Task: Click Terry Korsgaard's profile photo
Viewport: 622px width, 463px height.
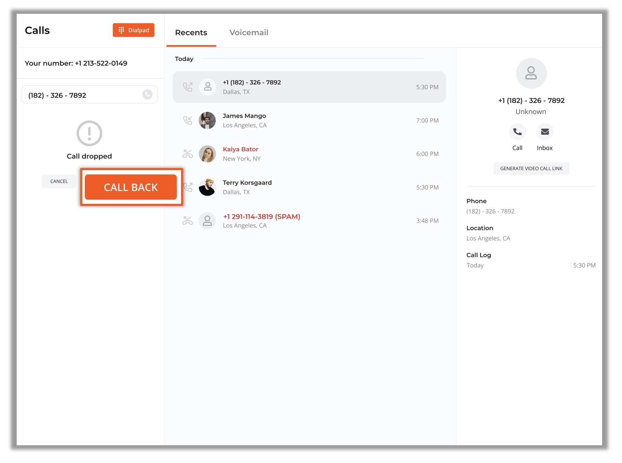Action: 207,187
